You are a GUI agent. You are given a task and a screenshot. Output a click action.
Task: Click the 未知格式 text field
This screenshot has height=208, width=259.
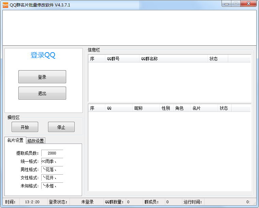(x=52, y=186)
